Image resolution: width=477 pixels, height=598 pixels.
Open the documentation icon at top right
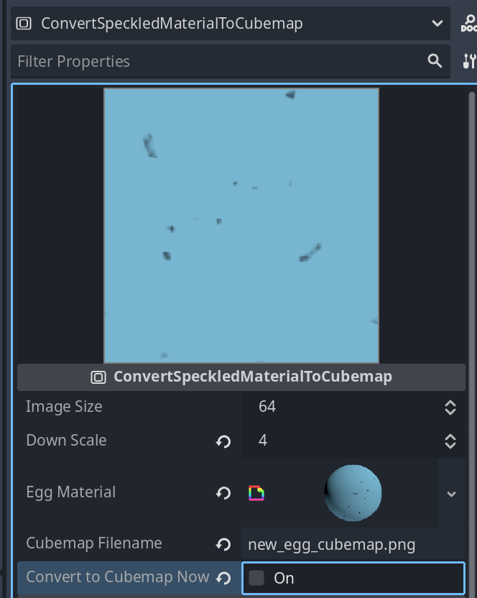(x=468, y=23)
